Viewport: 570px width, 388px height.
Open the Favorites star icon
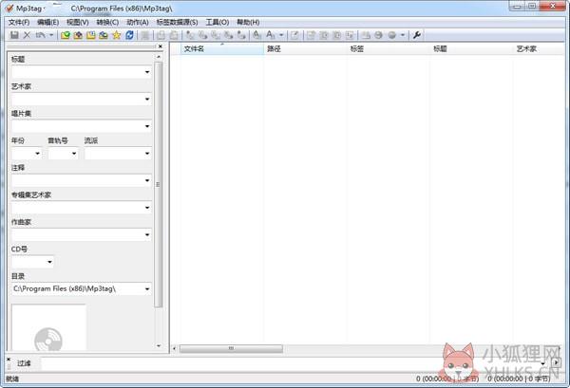pyautogui.click(x=116, y=35)
